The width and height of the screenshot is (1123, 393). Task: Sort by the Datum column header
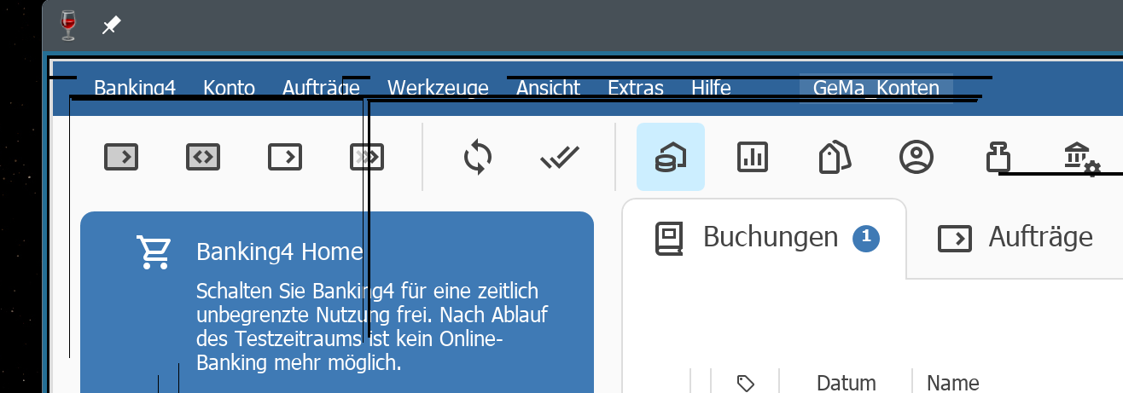tap(846, 383)
